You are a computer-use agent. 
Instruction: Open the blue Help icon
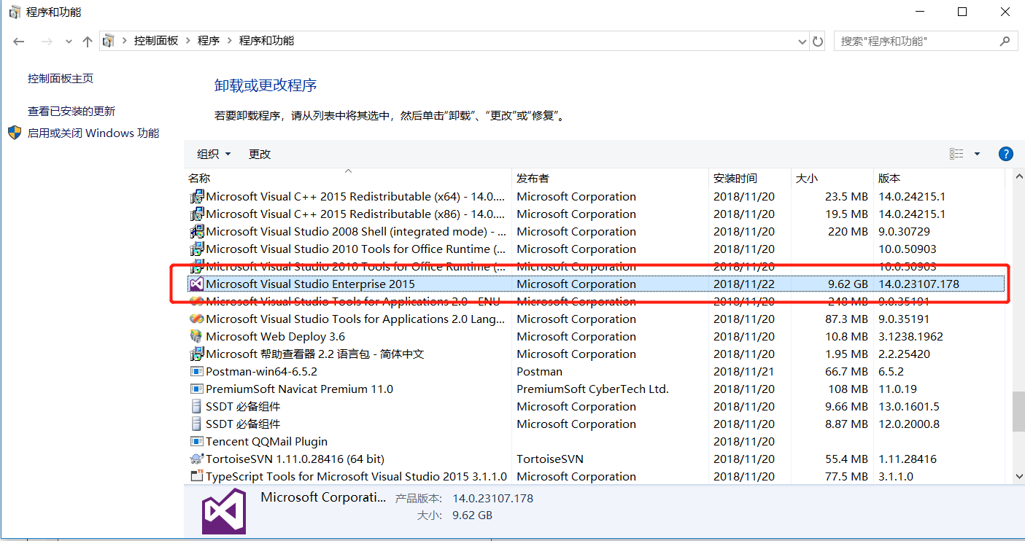[1005, 154]
